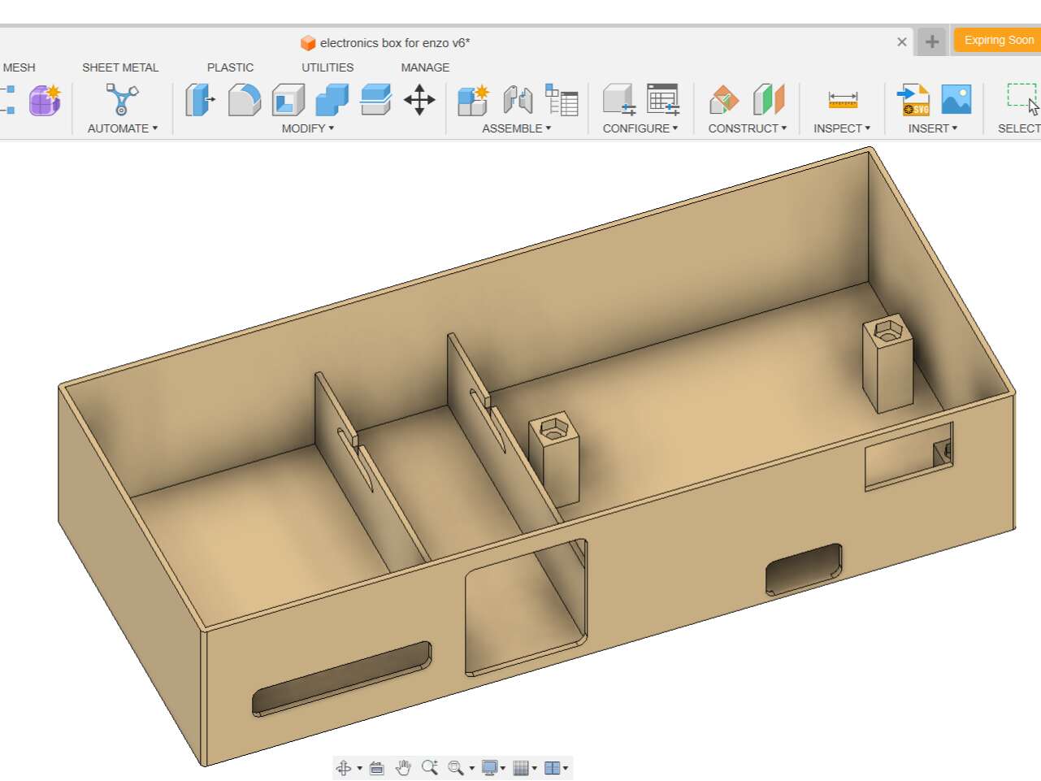Click the Joint tool icon
The height and width of the screenshot is (781, 1041).
(518, 100)
